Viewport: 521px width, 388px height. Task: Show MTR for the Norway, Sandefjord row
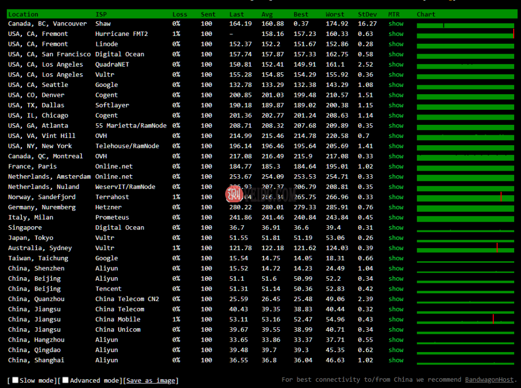(x=396, y=197)
